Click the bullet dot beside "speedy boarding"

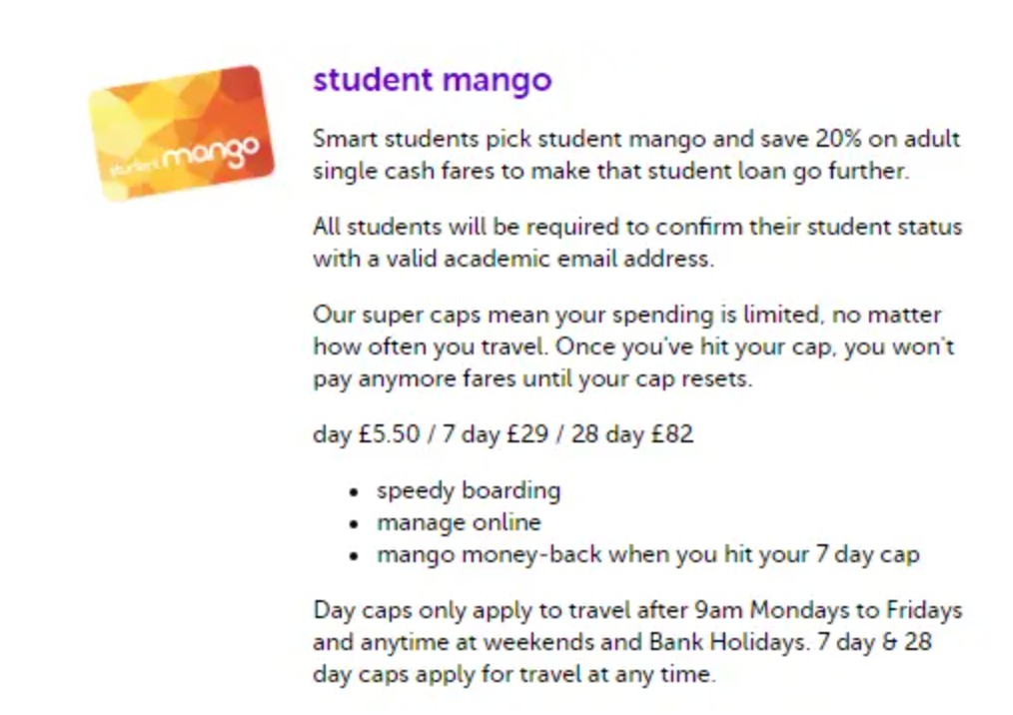[354, 492]
